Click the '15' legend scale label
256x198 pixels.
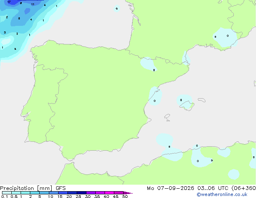(x=60, y=196)
